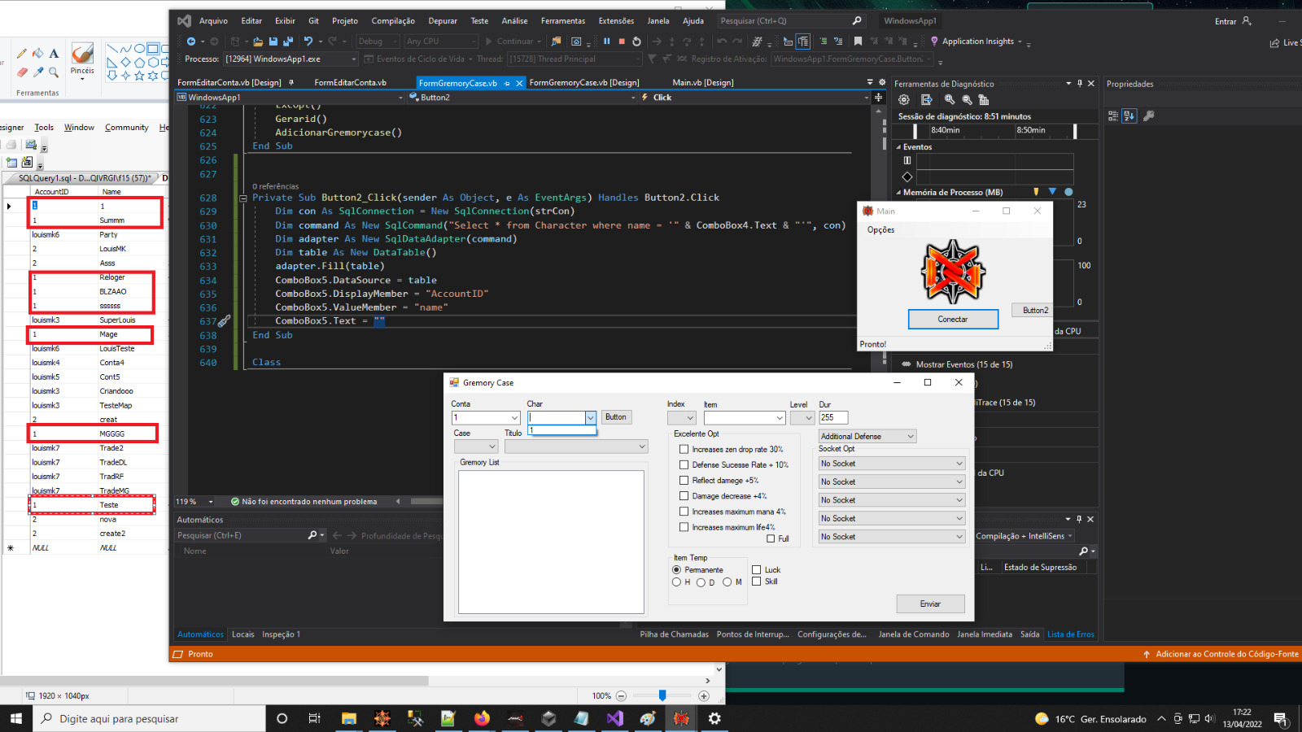
Task: Split the code editor window icon
Action: 878,98
